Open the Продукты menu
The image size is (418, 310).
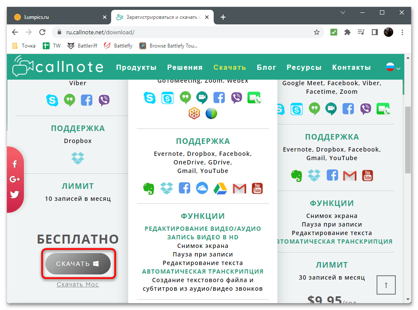coord(136,67)
